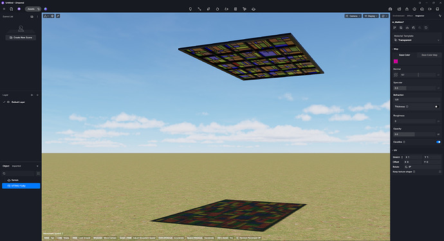Click the Refraction value field
Viewport: 444px width, 241px height.
point(417,100)
